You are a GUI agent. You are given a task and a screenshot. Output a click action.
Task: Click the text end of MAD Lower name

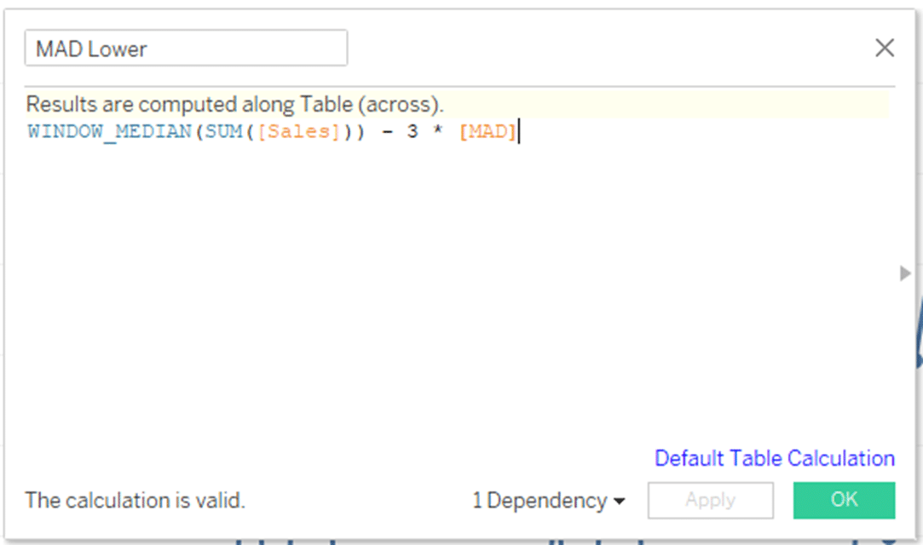tap(147, 49)
